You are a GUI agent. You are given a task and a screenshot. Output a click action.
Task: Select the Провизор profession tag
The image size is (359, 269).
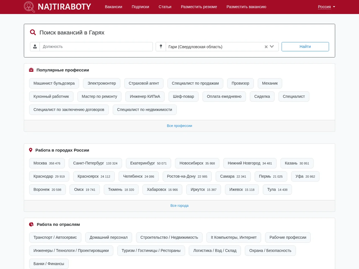click(240, 83)
